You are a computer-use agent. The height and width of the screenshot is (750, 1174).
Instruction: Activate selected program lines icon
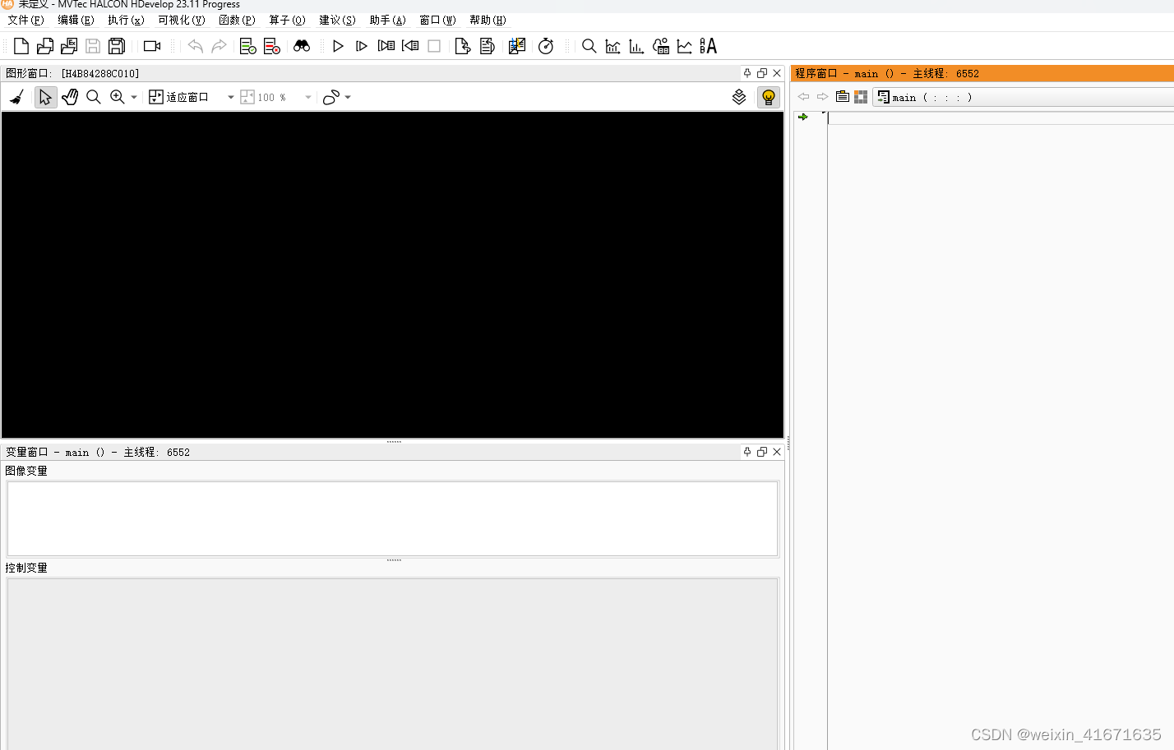[247, 46]
